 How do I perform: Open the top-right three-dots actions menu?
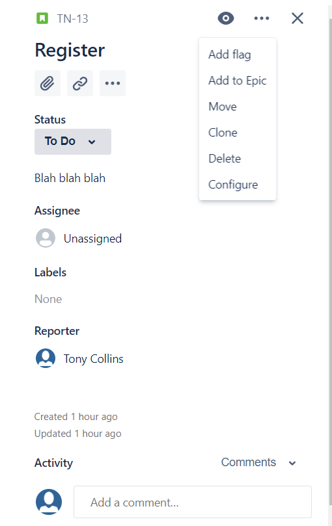pyautogui.click(x=262, y=18)
